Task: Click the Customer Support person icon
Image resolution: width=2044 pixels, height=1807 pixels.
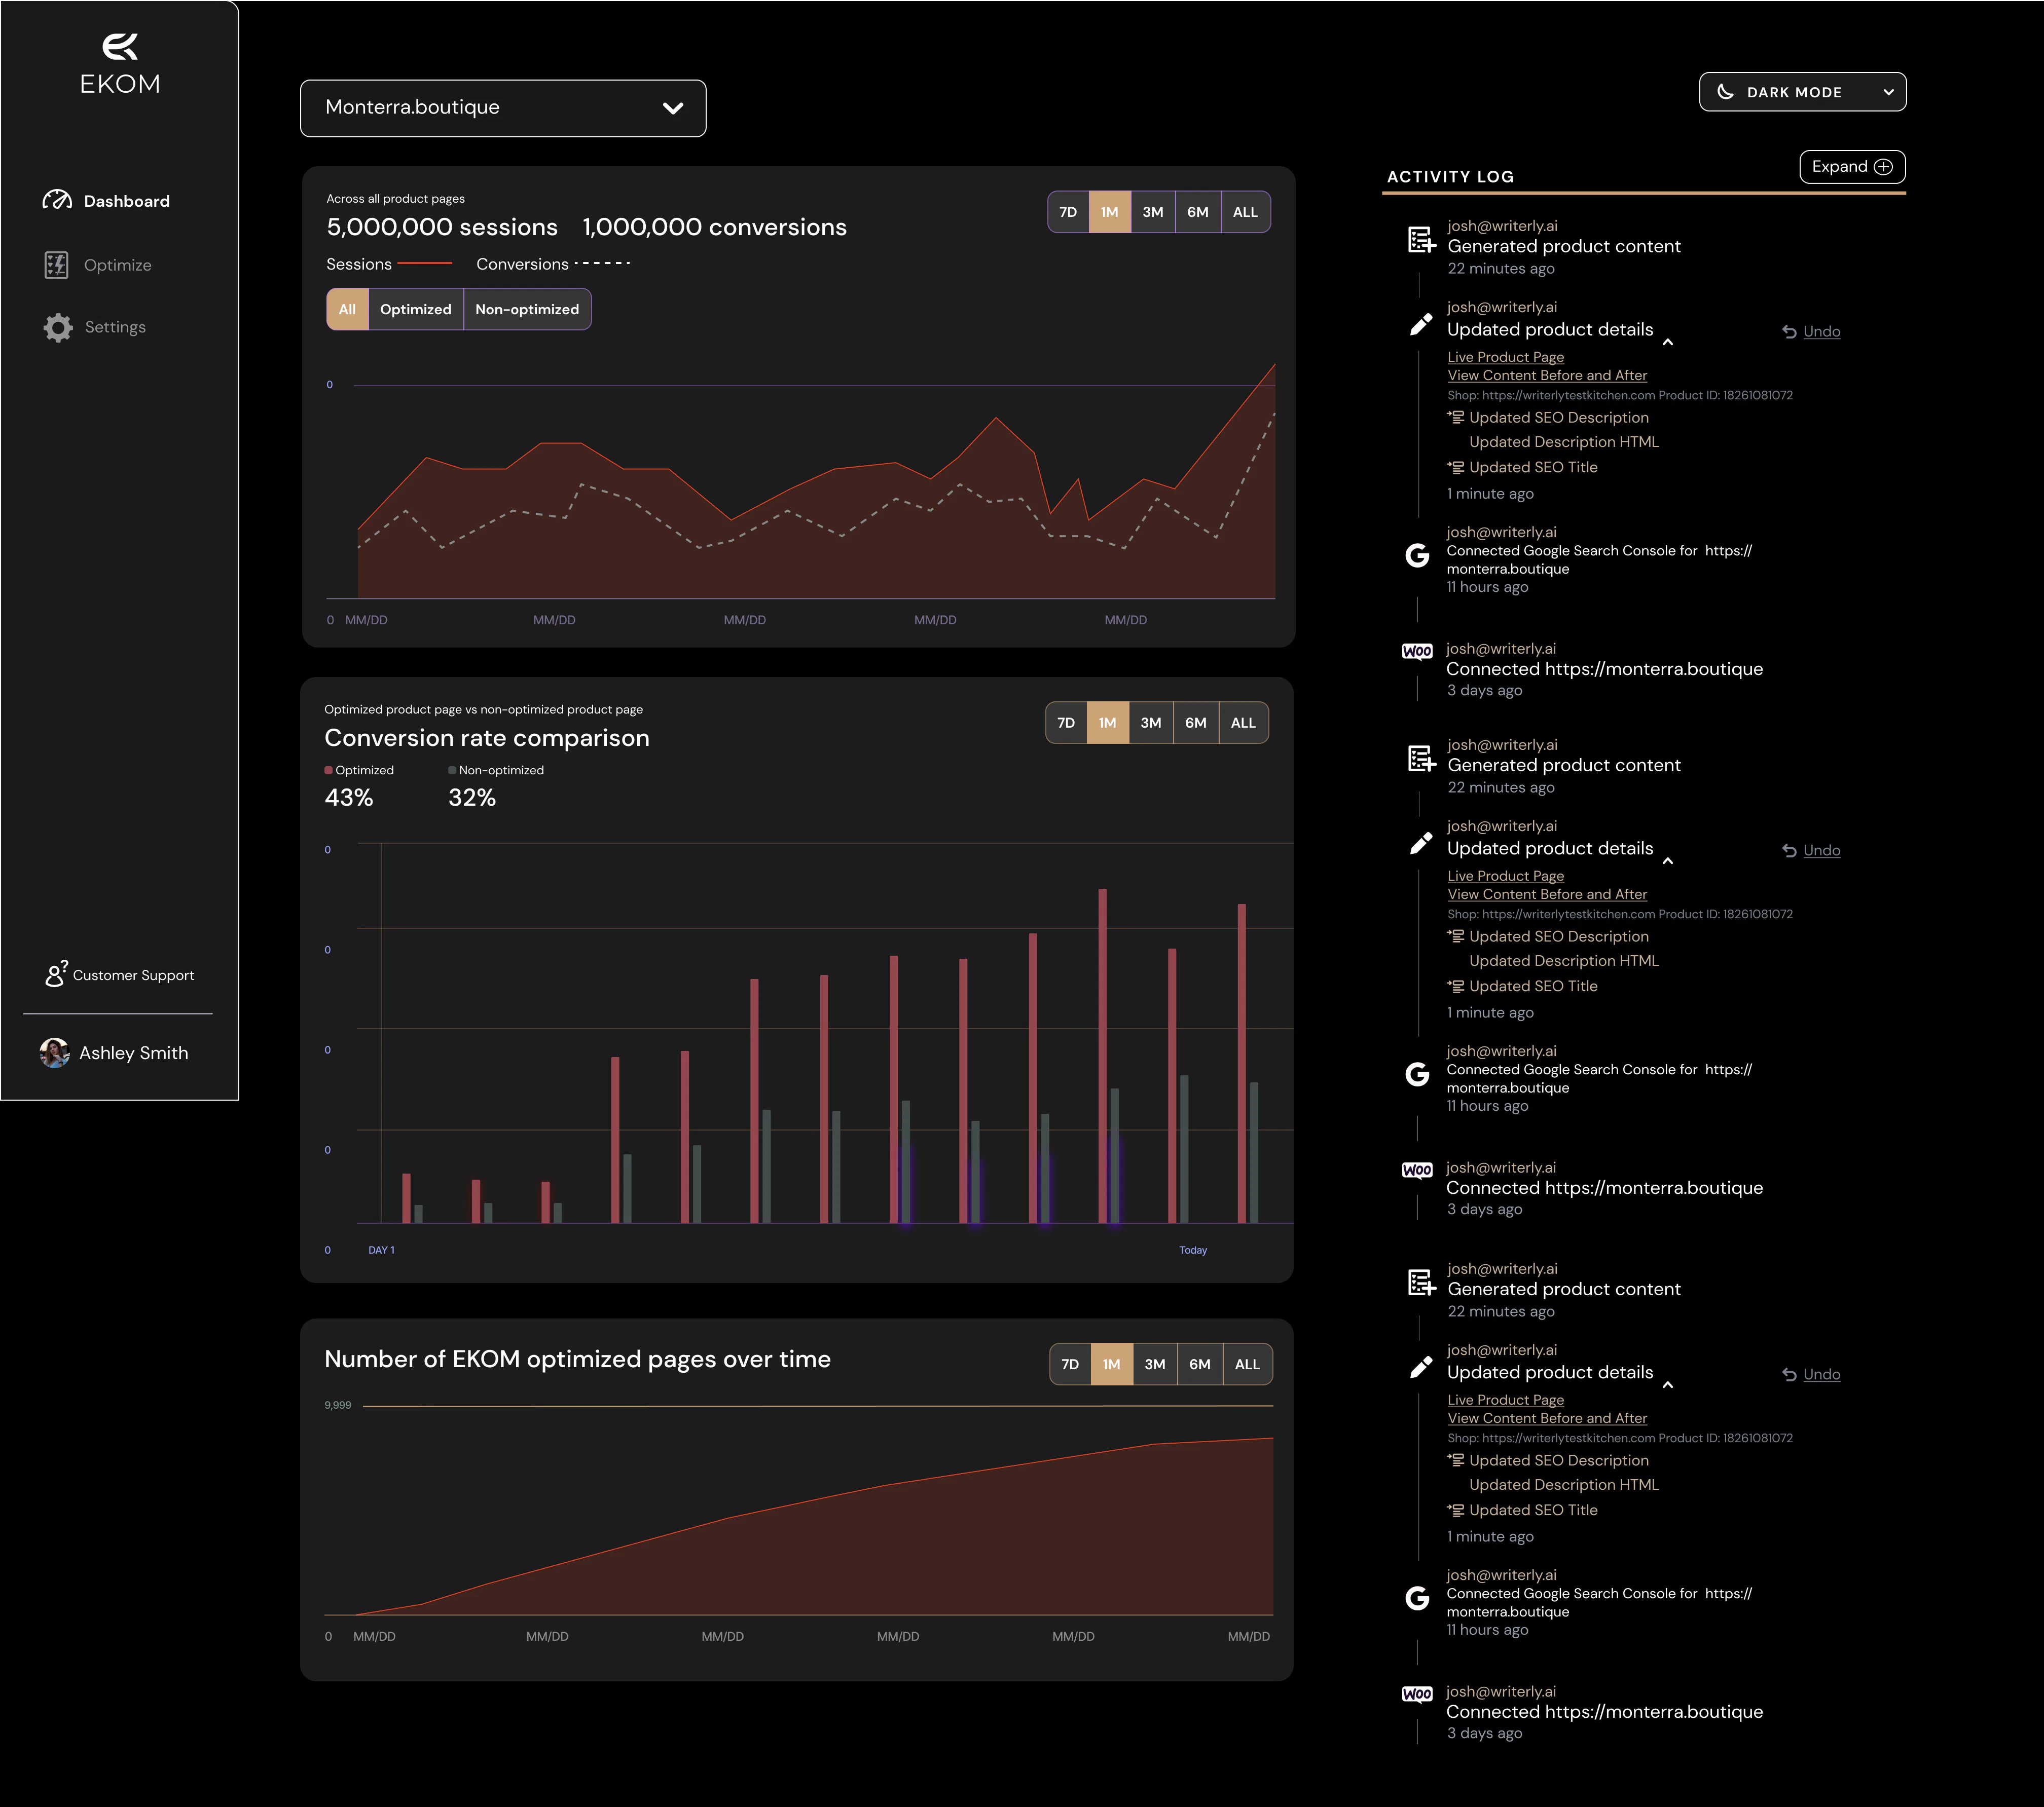Action: point(56,973)
